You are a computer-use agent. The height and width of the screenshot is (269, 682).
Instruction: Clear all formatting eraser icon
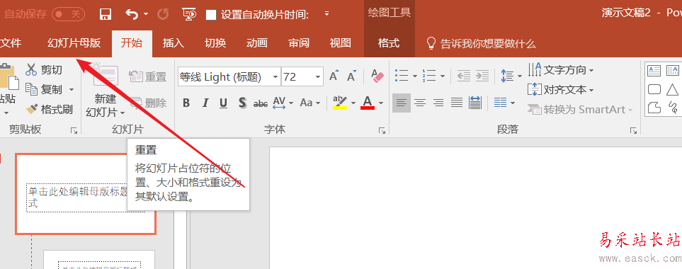point(377,76)
